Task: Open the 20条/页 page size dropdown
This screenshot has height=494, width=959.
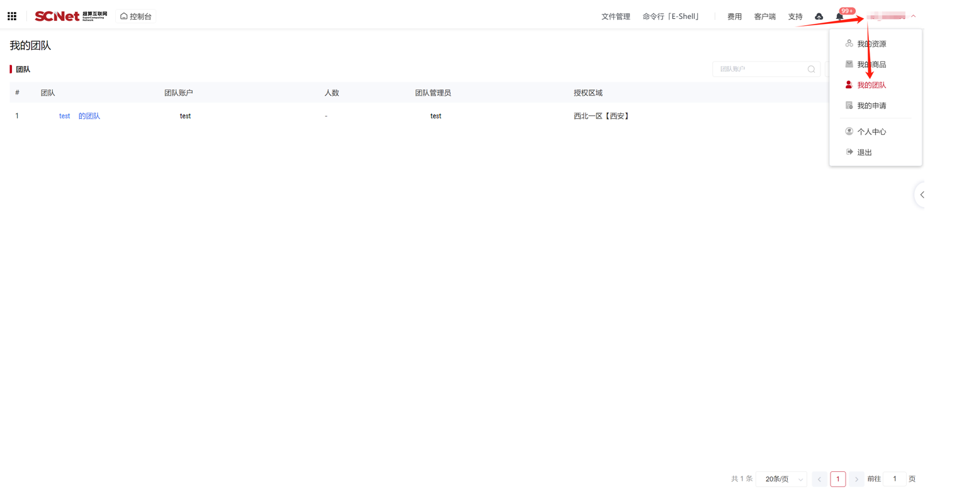Action: click(781, 480)
